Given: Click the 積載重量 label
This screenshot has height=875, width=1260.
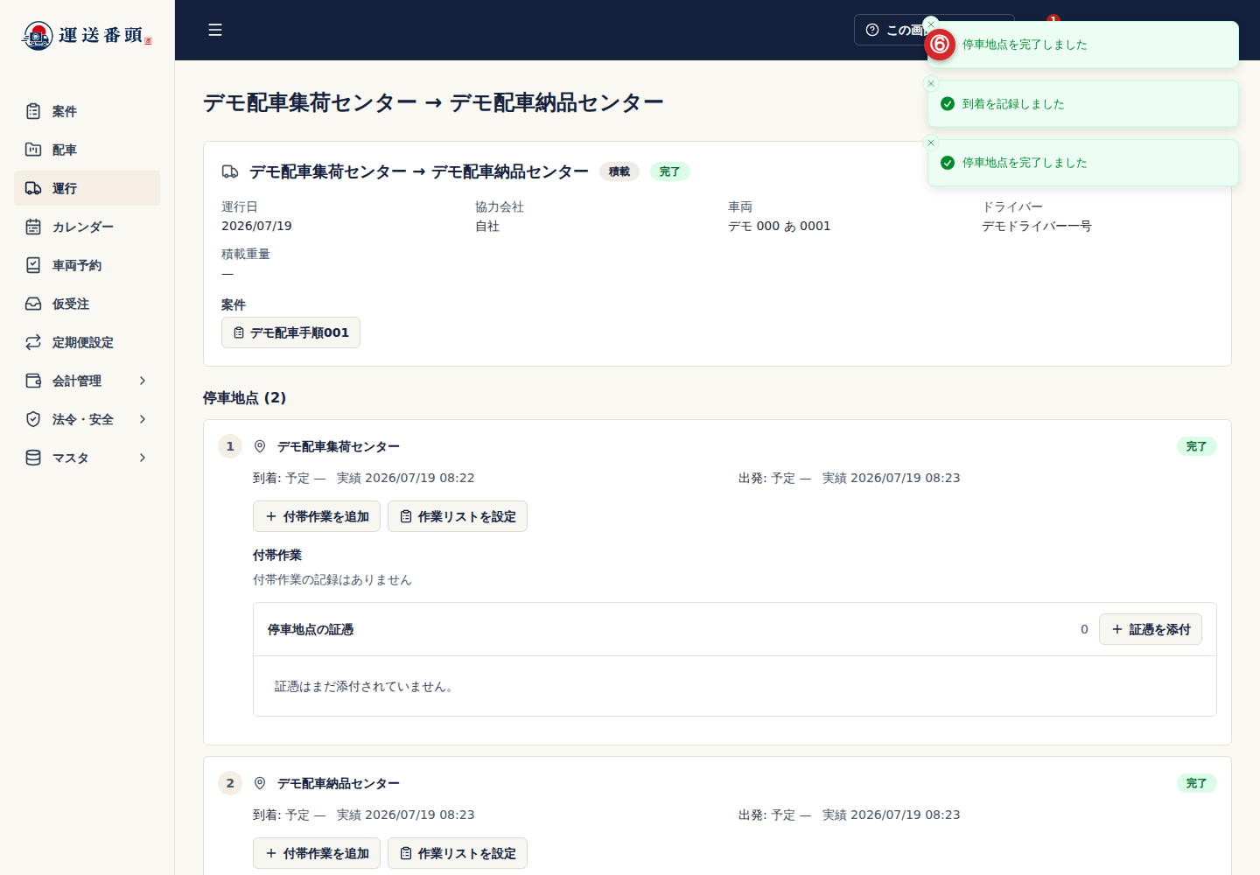Looking at the screenshot, I should (246, 254).
